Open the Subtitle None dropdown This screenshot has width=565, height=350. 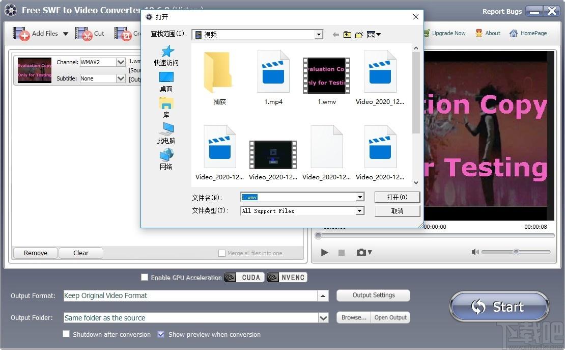pyautogui.click(x=121, y=78)
